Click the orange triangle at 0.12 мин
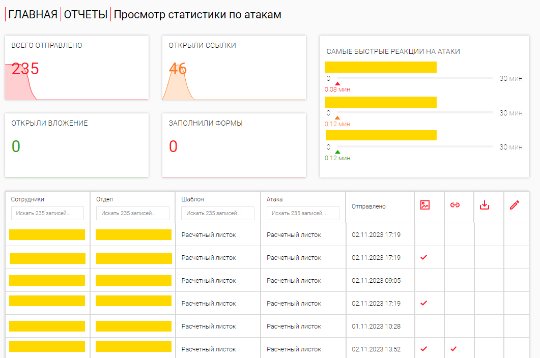This screenshot has height=358, width=540. point(337,118)
